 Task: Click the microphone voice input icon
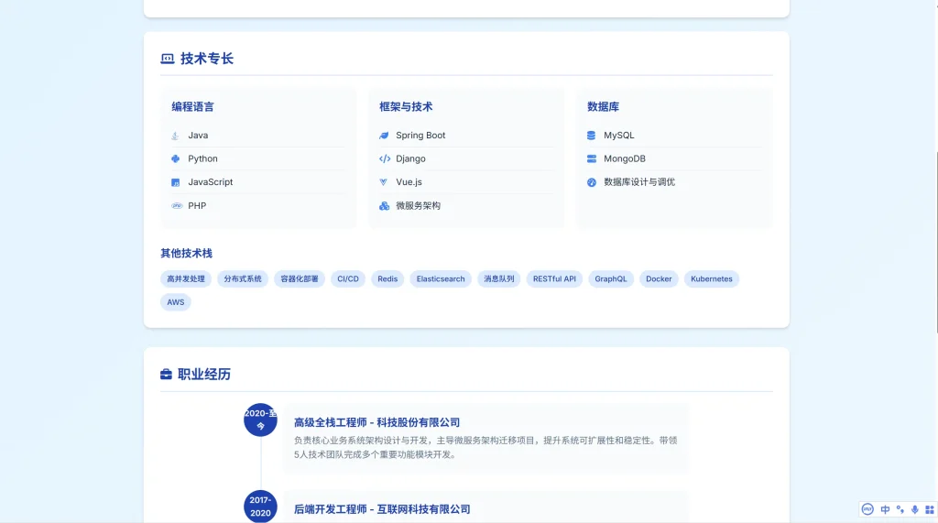pos(915,509)
